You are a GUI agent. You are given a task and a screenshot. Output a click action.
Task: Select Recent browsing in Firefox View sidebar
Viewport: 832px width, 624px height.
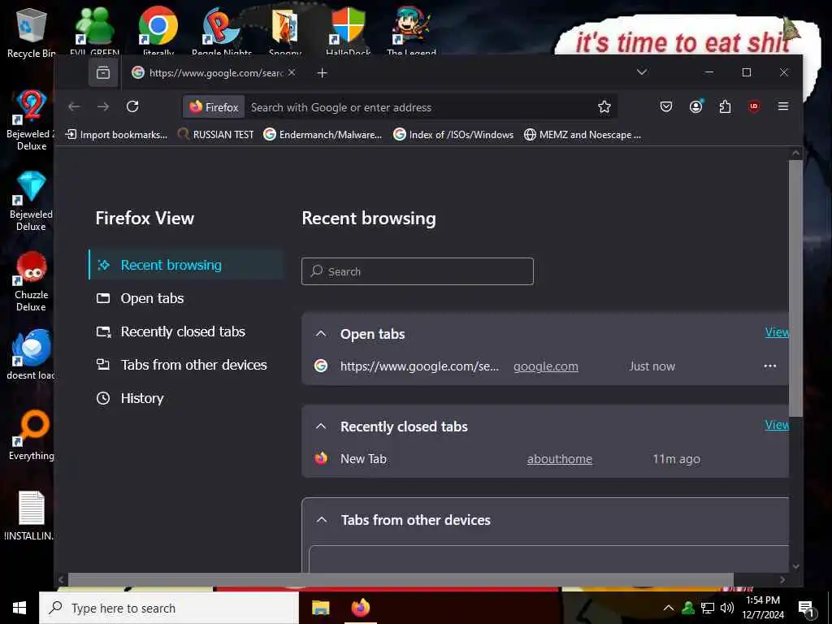[186, 265]
